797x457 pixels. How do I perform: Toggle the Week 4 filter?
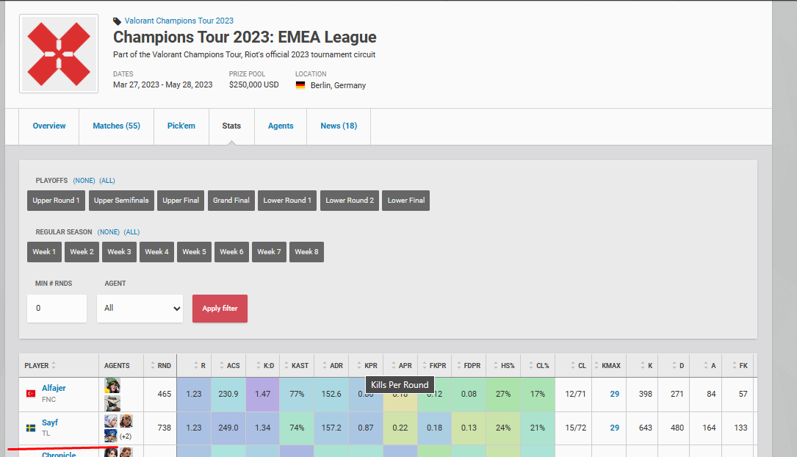(x=156, y=251)
